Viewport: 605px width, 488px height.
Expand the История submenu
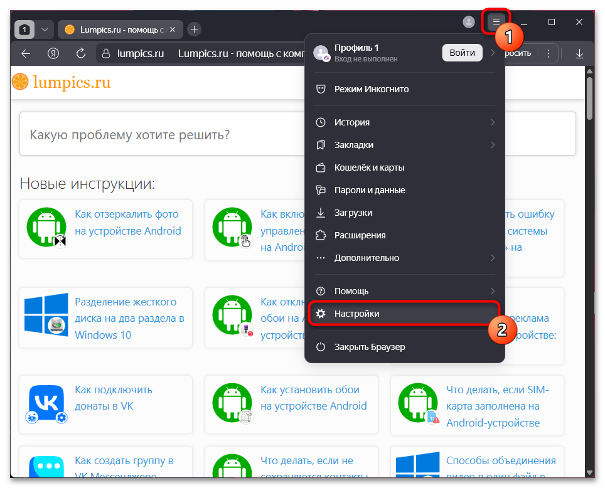click(404, 122)
